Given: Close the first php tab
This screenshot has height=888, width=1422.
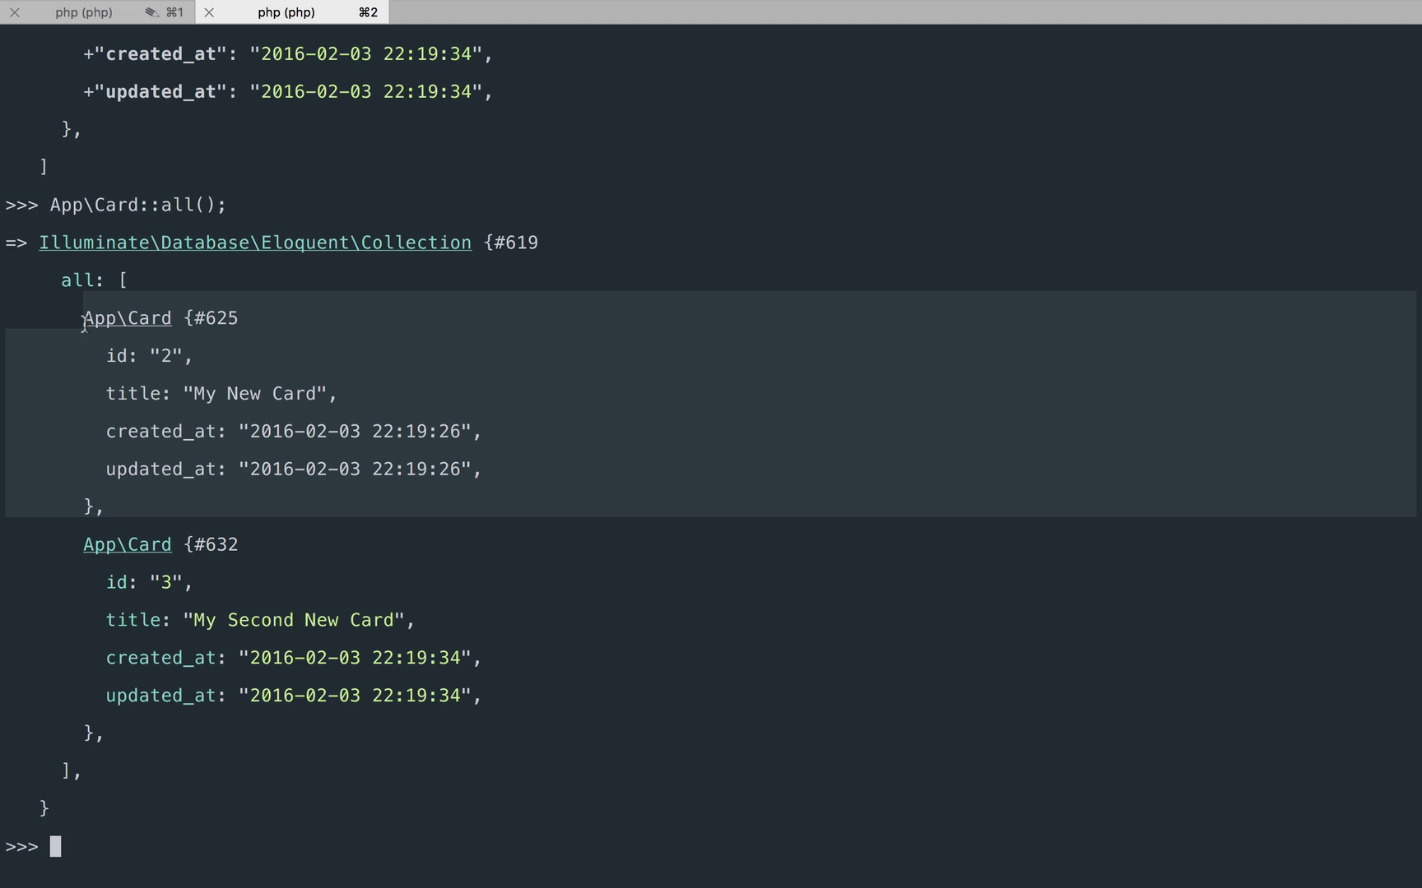Looking at the screenshot, I should pyautogui.click(x=14, y=12).
